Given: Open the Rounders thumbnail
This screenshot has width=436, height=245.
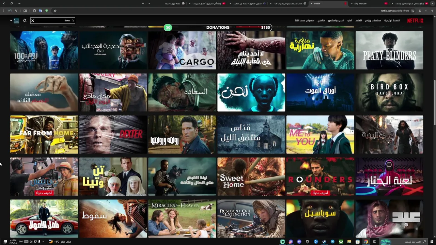Looking at the screenshot, I should (320, 177).
